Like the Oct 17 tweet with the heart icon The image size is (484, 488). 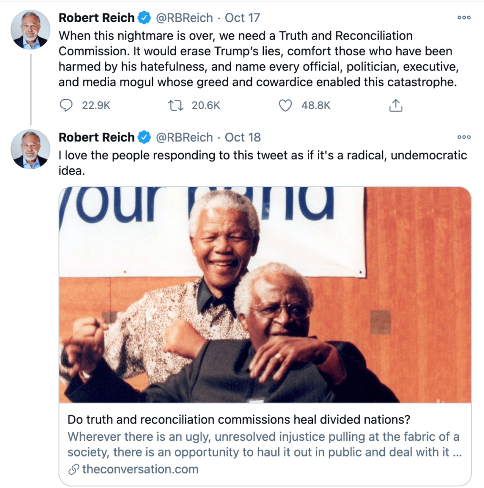[285, 105]
